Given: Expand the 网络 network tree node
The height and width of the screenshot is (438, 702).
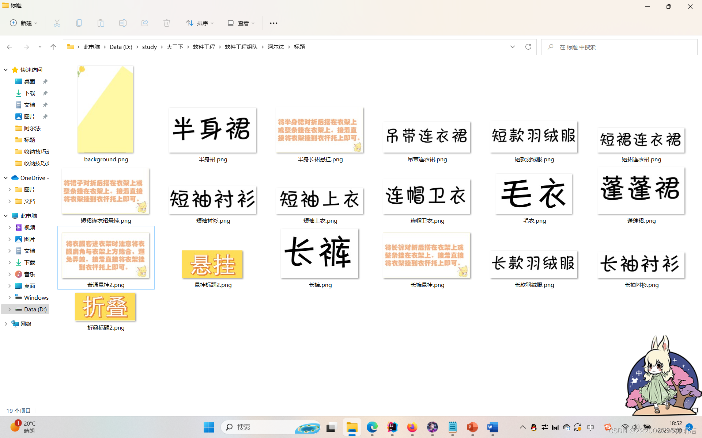Looking at the screenshot, I should tap(6, 324).
